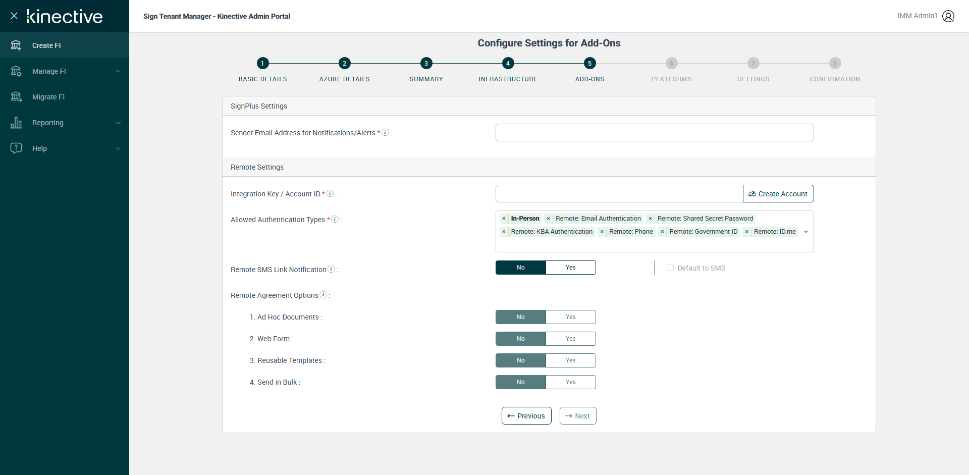Viewport: 969px width, 475px height.
Task: Set Reusable Templates to No
Action: (x=521, y=360)
